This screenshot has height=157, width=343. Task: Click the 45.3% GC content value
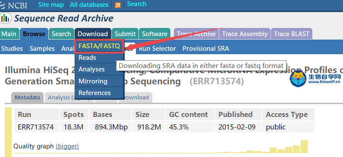tap(179, 127)
